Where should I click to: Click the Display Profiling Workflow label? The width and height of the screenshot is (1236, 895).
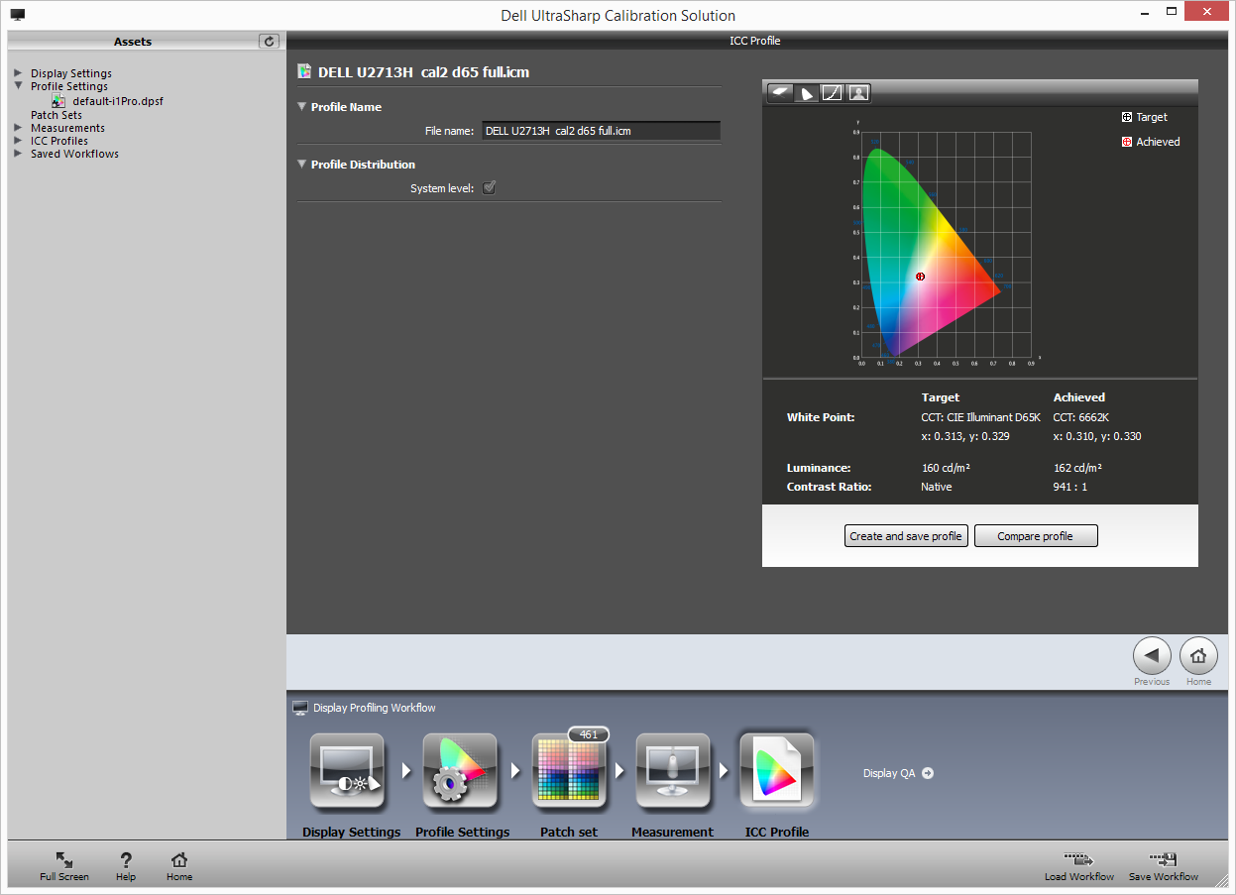[x=375, y=708]
